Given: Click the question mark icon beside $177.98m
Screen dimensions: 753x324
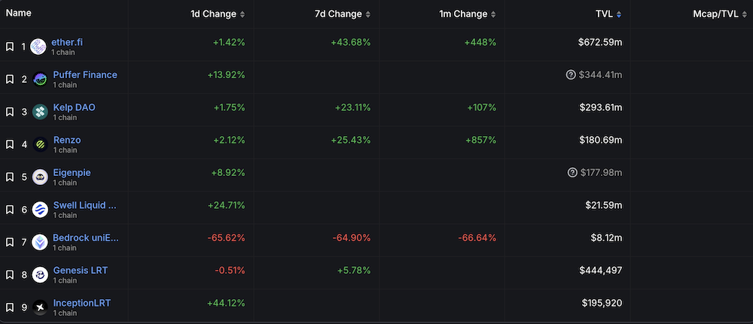Looking at the screenshot, I should (x=572, y=173).
